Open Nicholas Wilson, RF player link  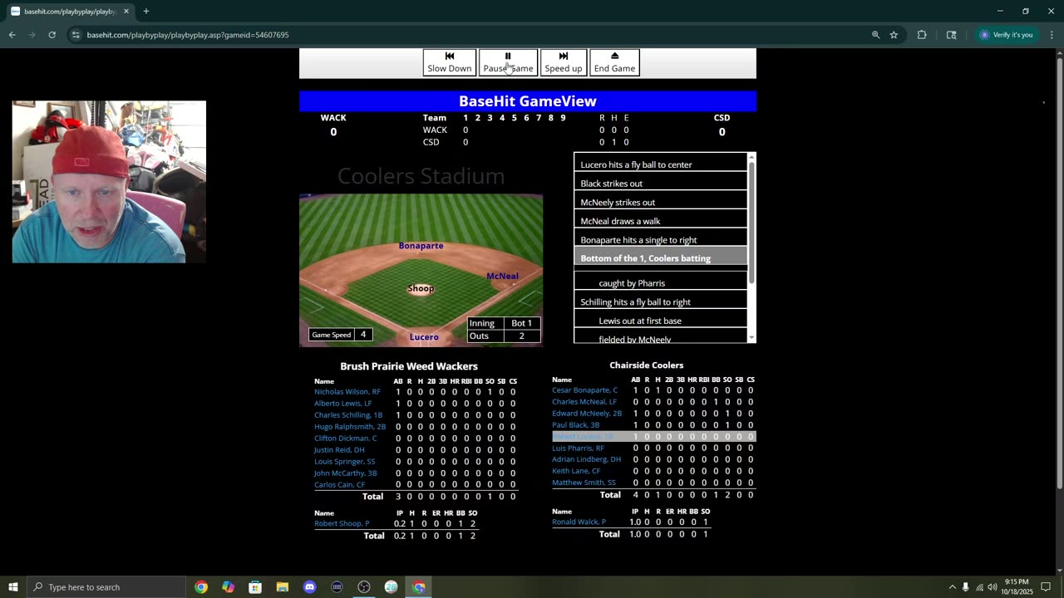[347, 392]
